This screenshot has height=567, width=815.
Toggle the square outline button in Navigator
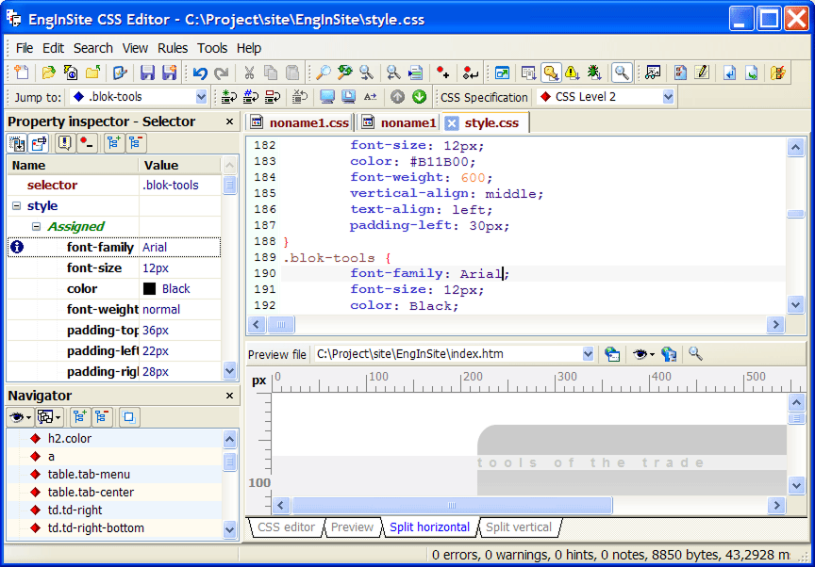coord(128,416)
